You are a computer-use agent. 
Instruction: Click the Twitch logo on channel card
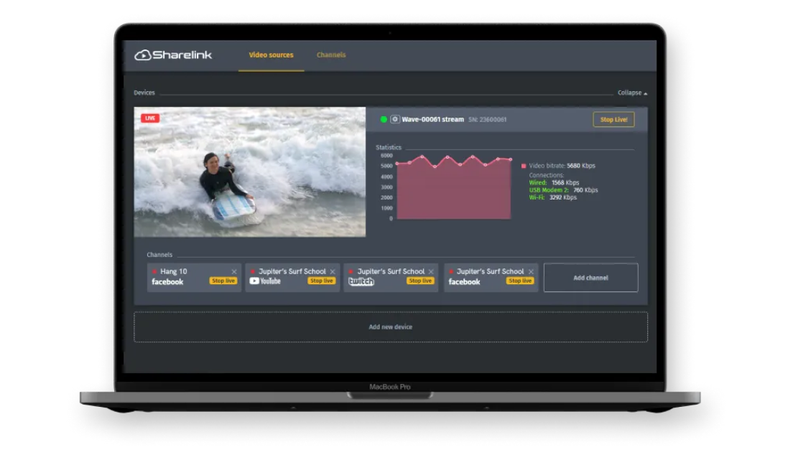(x=361, y=281)
